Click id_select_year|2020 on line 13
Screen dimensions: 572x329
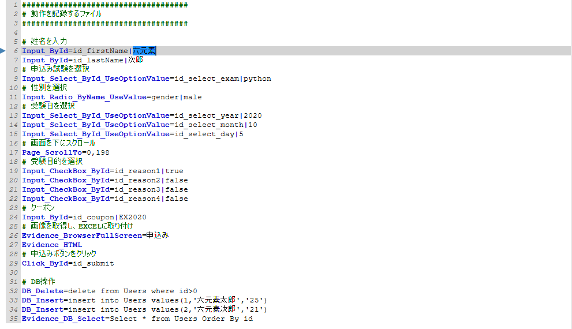click(x=218, y=115)
